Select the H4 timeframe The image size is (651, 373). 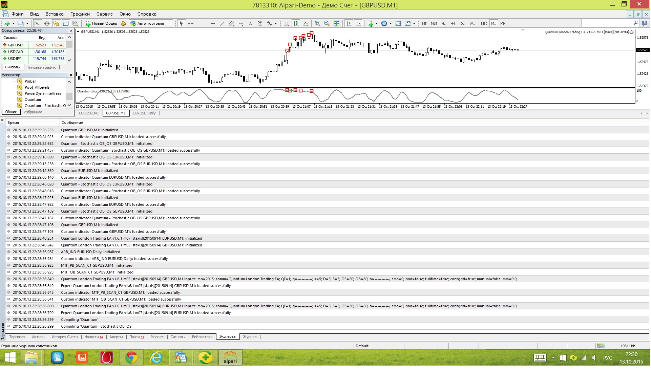(x=453, y=23)
